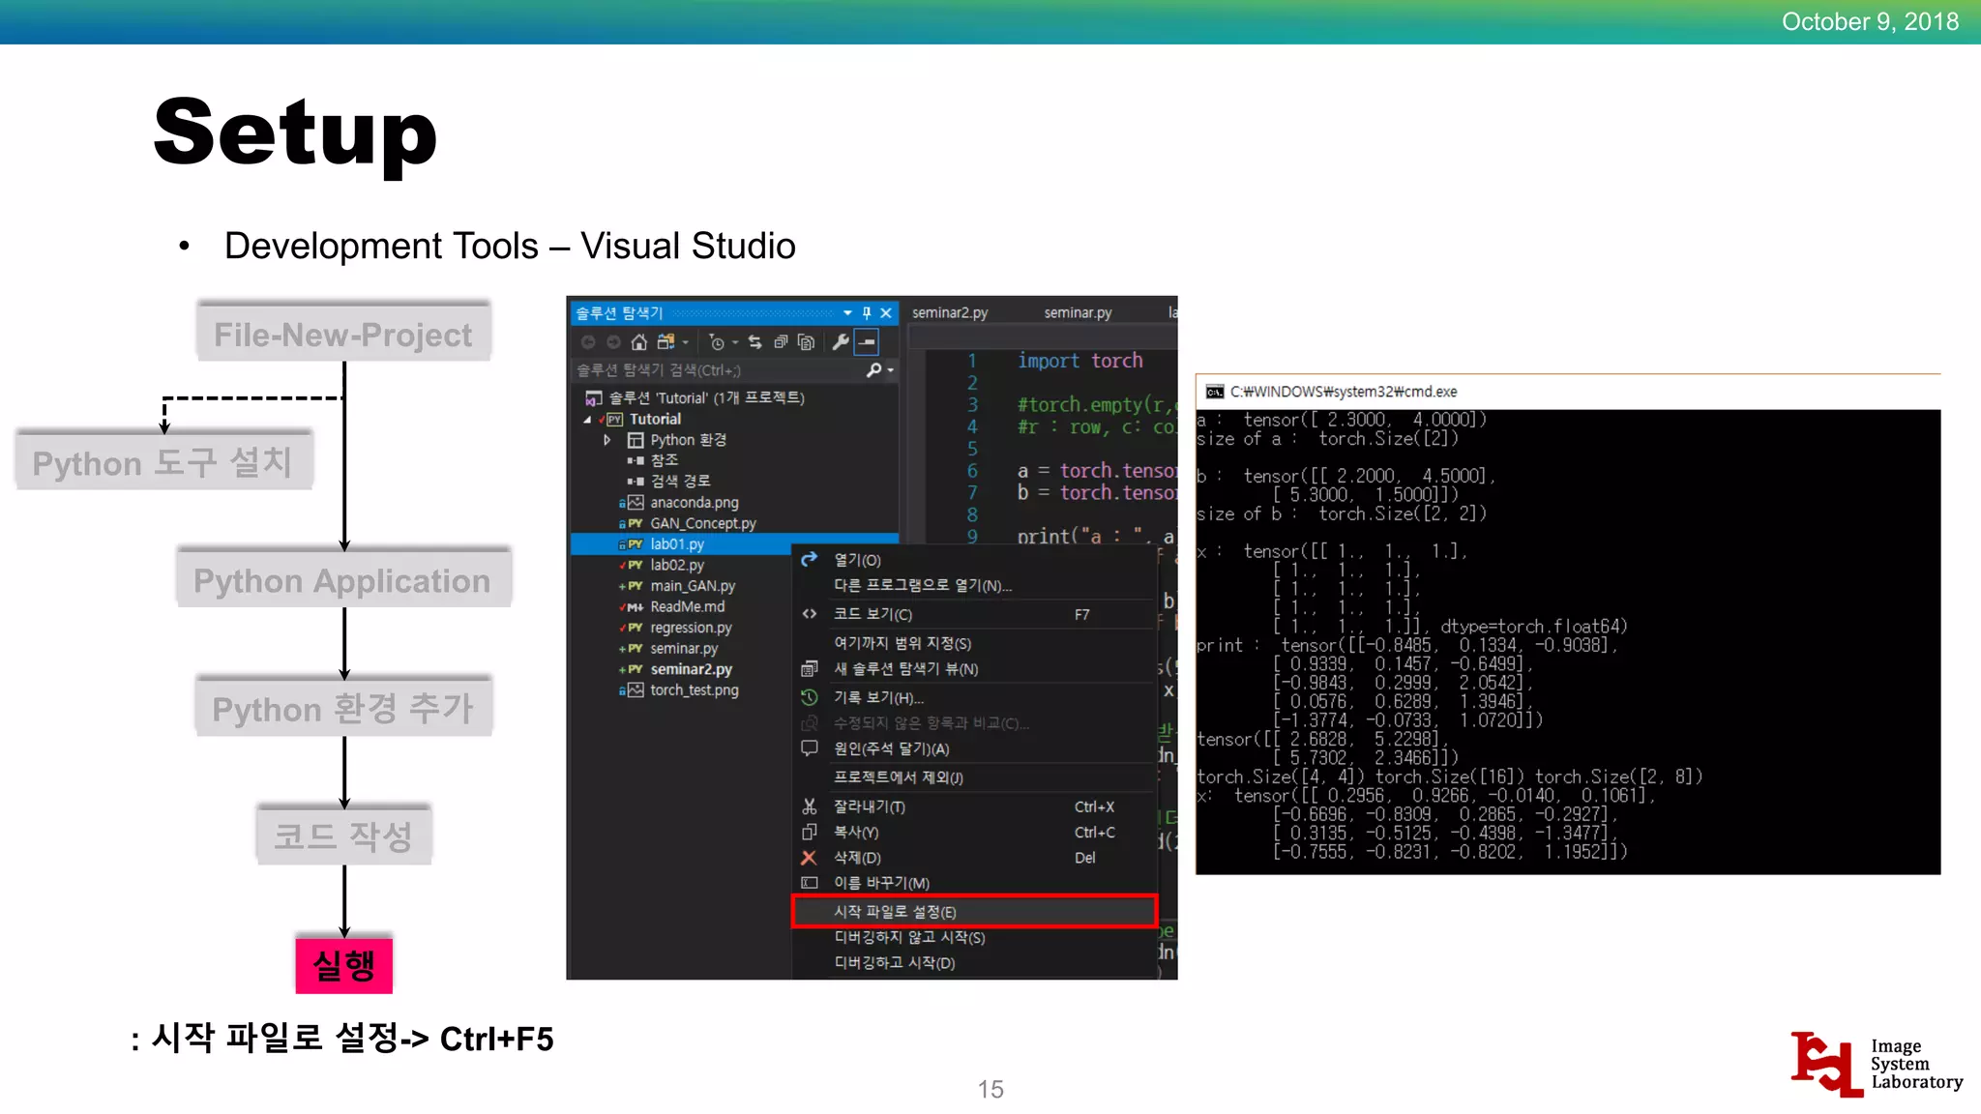Select anaconda.png in the tree

click(x=694, y=503)
